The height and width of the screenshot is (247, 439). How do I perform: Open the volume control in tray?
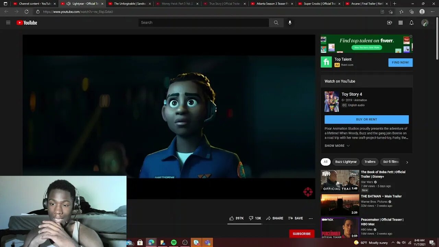pos(404,243)
